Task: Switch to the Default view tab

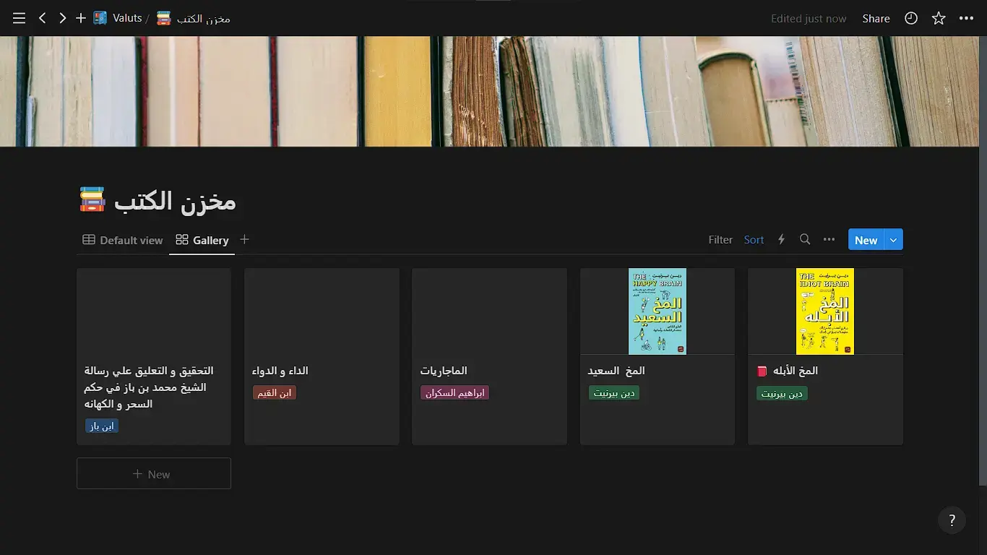Action: pos(122,240)
